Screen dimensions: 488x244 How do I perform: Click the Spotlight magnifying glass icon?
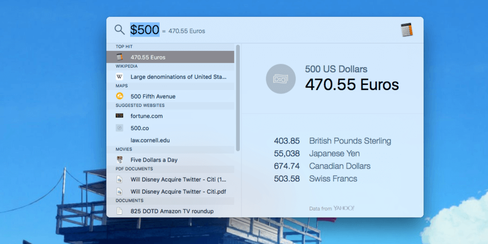click(119, 30)
